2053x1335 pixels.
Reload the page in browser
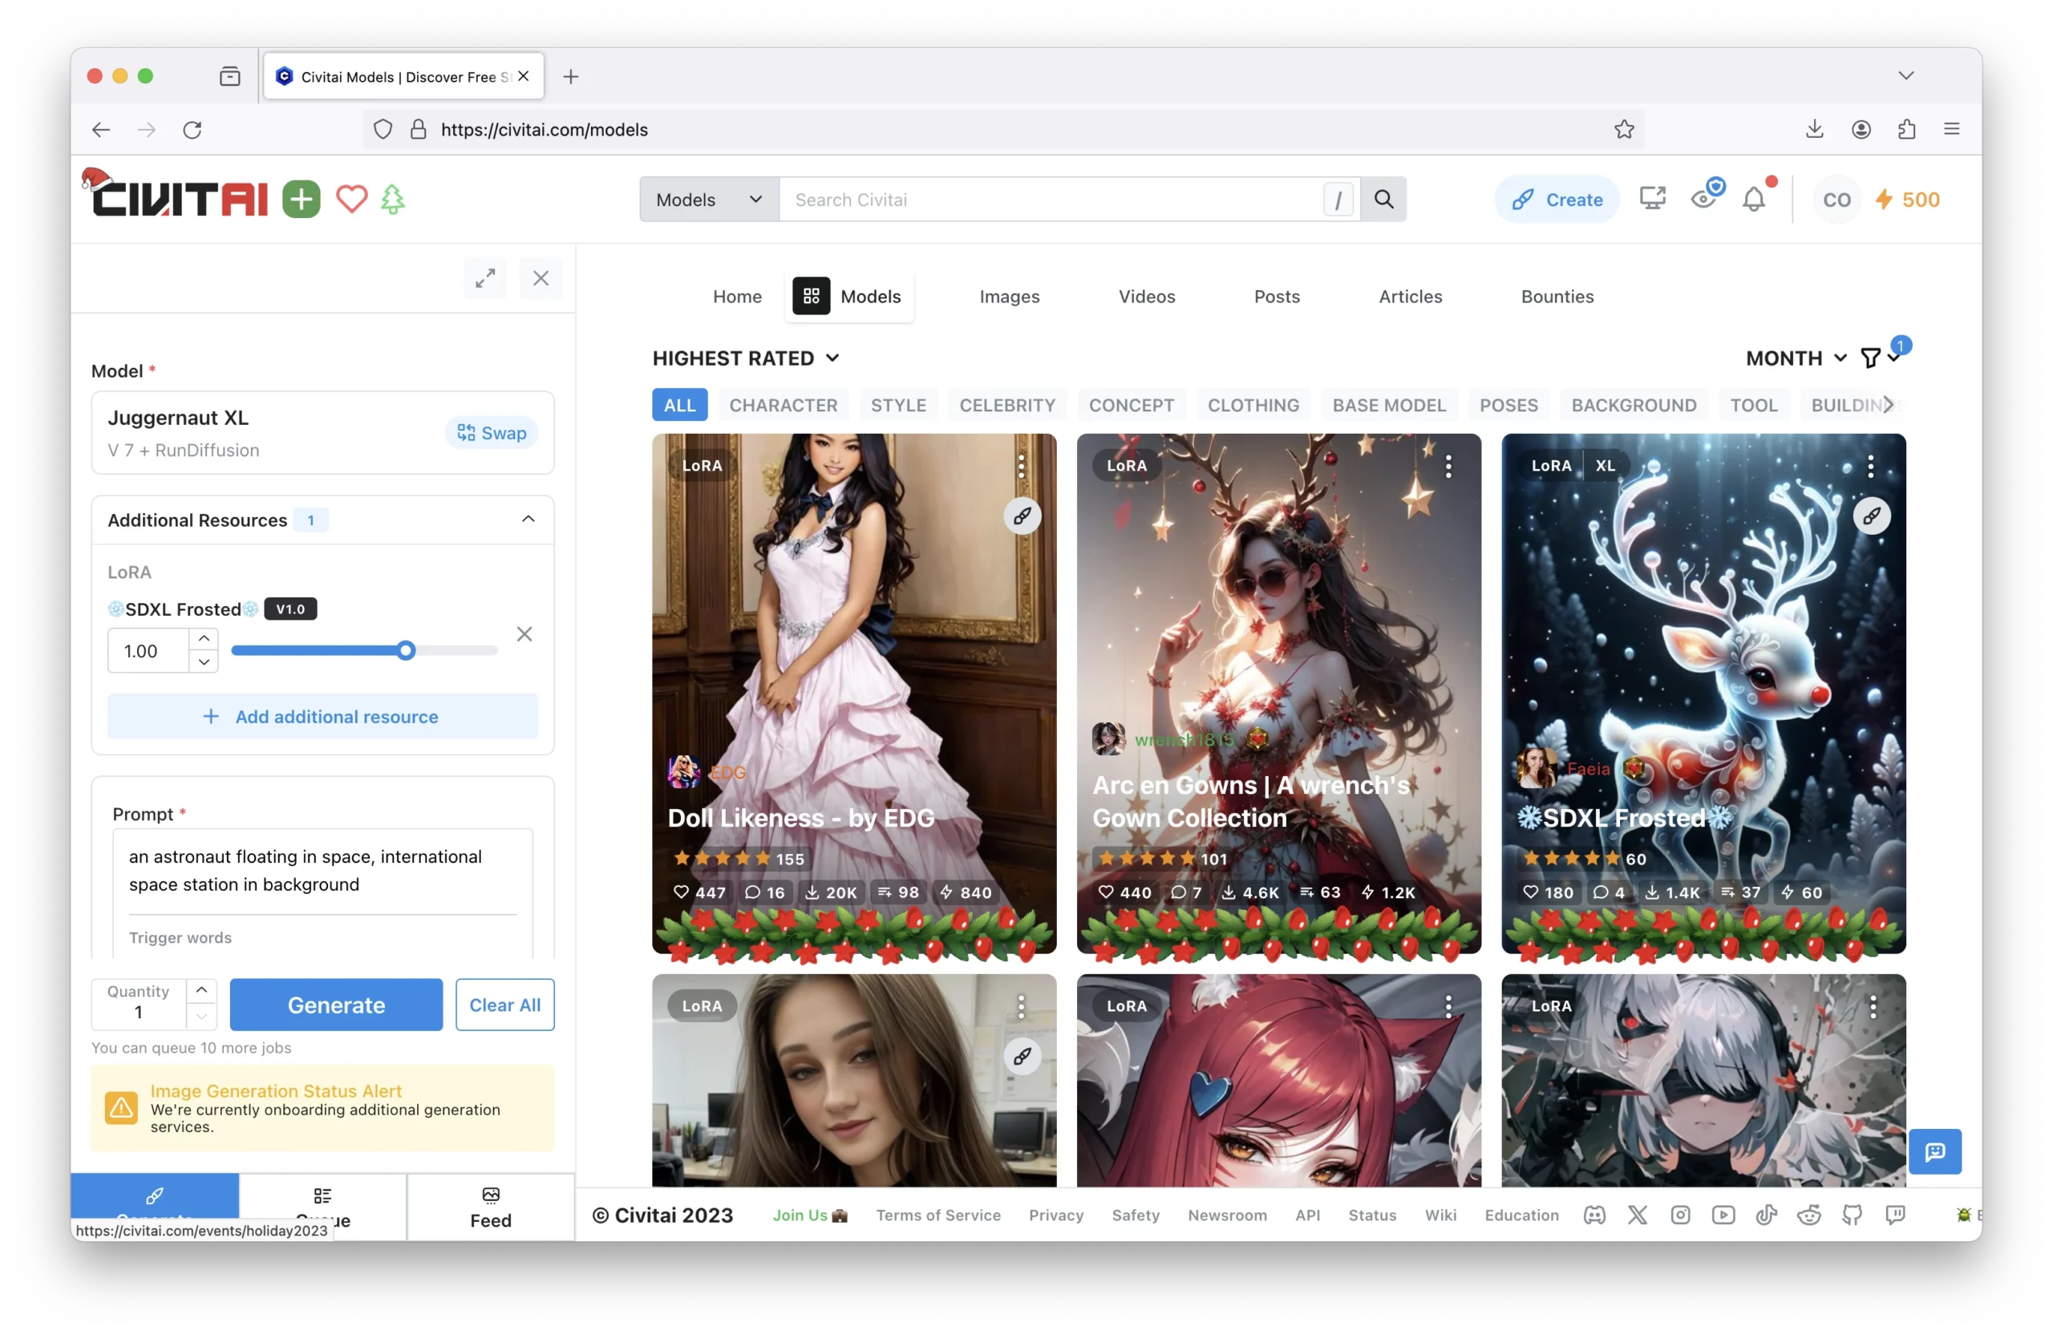[192, 129]
